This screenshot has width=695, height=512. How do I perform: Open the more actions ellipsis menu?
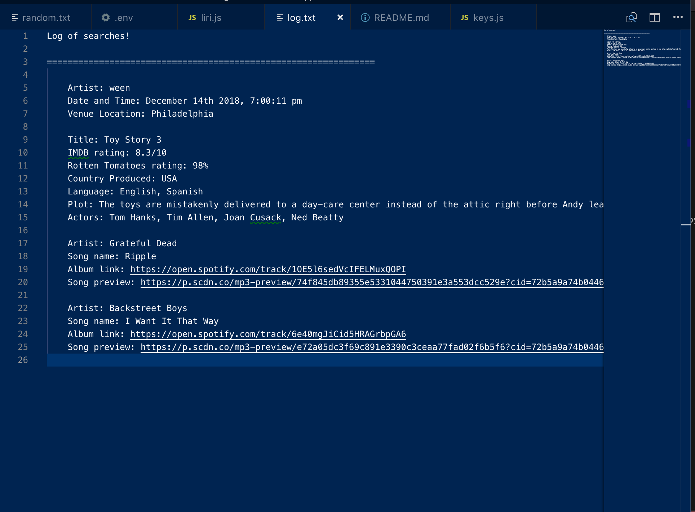[x=678, y=17]
